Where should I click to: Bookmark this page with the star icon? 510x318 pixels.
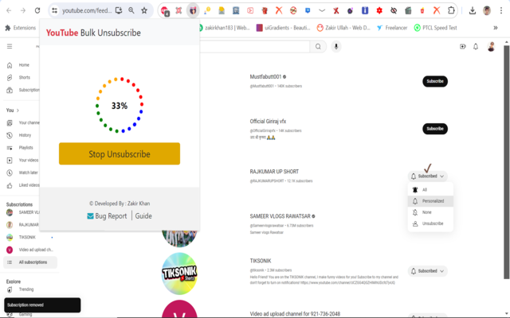coord(144,10)
